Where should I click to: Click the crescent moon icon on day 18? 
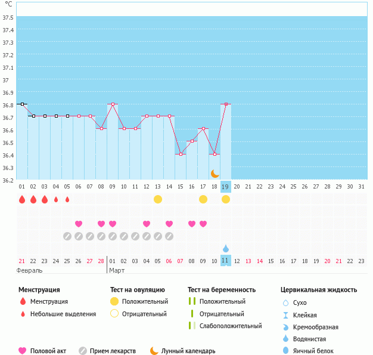coord(215,174)
